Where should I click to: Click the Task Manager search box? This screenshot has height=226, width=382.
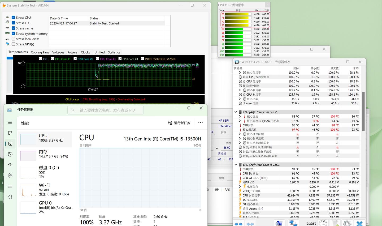coord(106,110)
